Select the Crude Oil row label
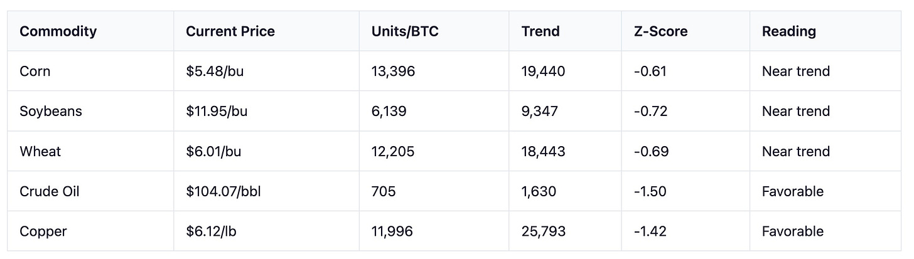Screen dimensions: 914x259 click(x=48, y=191)
